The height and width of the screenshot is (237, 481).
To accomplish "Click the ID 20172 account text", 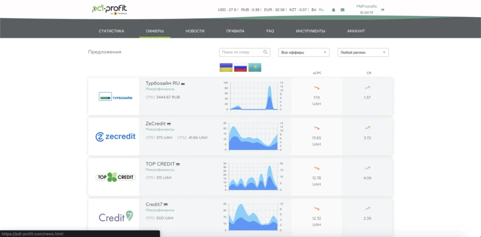I will [x=367, y=13].
